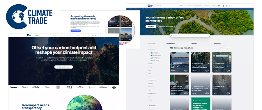The image size is (262, 110).
Task: Click the help icon in homepage header
Action: tap(96, 35)
